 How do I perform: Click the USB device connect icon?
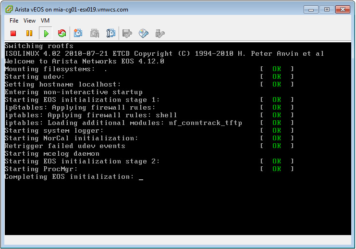tap(160, 34)
